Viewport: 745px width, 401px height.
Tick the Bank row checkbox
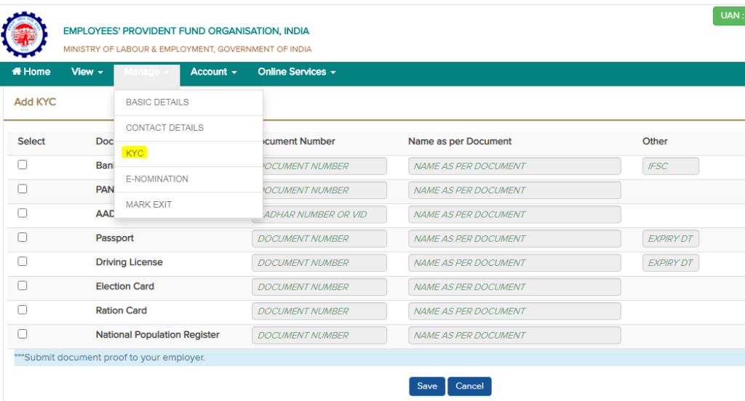click(x=23, y=165)
